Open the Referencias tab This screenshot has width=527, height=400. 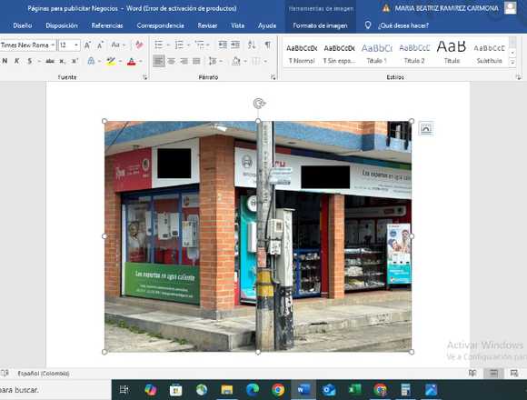[107, 25]
